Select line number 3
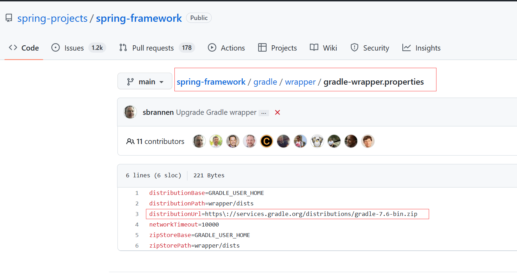 (x=137, y=214)
